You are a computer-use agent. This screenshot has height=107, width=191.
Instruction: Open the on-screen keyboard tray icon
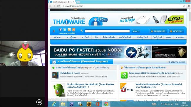tap(154, 104)
